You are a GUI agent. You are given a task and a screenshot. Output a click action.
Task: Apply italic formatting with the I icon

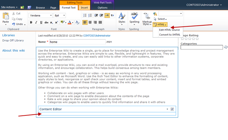coord(36,22)
